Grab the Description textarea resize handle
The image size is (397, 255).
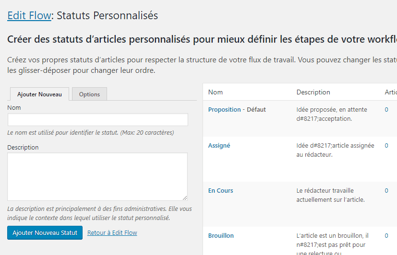click(x=185, y=198)
